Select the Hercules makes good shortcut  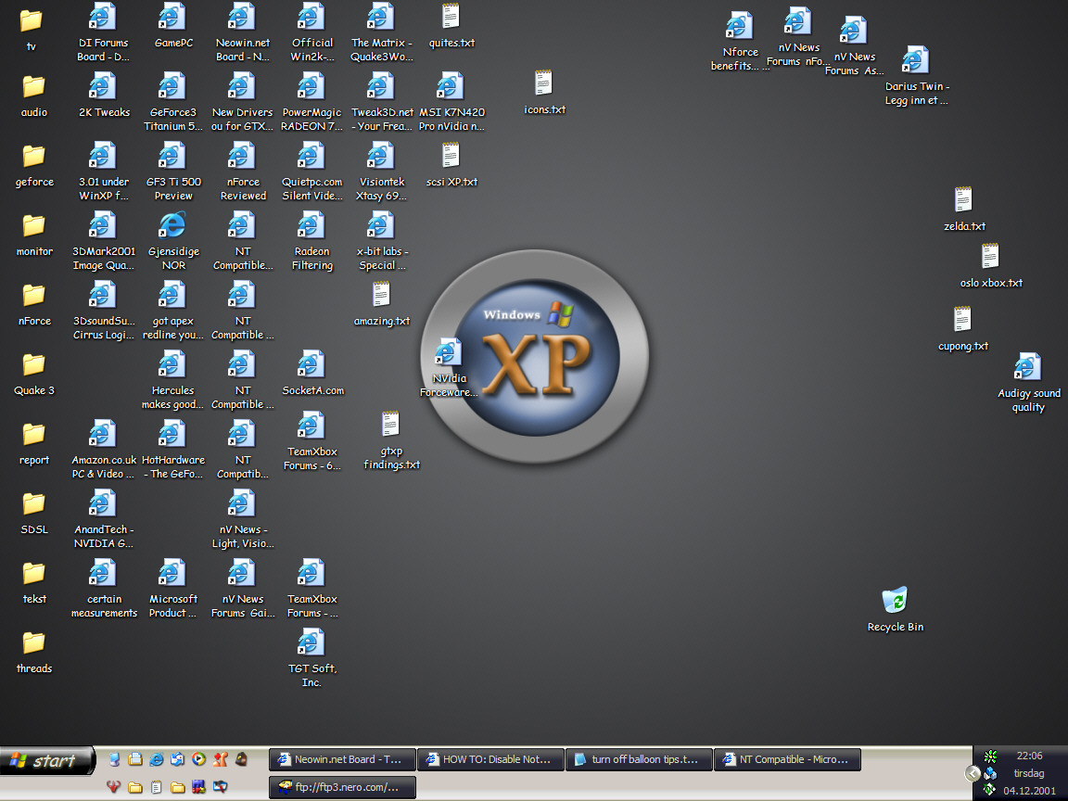click(173, 380)
